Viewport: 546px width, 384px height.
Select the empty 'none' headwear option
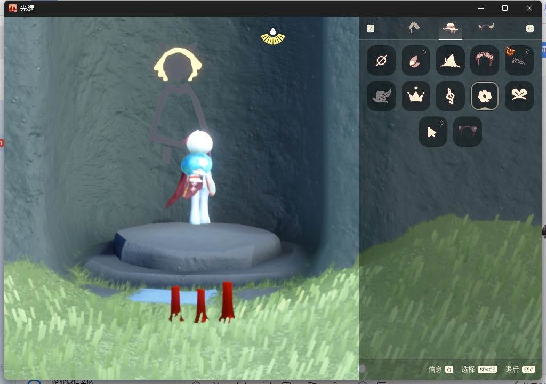click(x=381, y=60)
